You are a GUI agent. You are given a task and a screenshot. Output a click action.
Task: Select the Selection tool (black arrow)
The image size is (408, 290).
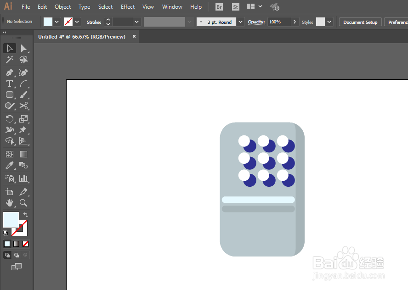point(10,49)
